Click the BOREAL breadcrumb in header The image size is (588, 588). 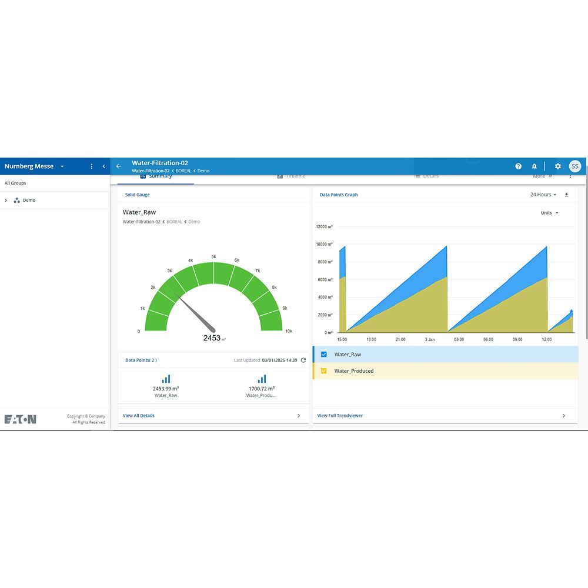tap(183, 171)
